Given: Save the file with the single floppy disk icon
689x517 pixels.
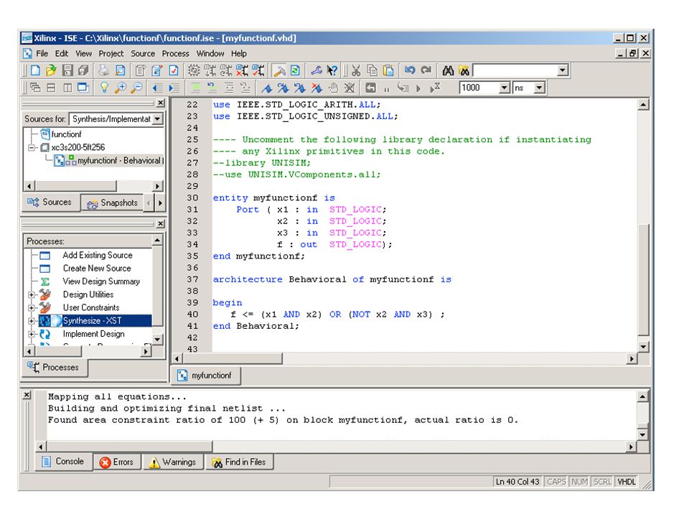Looking at the screenshot, I should (67, 70).
